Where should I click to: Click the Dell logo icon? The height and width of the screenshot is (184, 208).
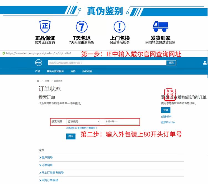pos(39,63)
